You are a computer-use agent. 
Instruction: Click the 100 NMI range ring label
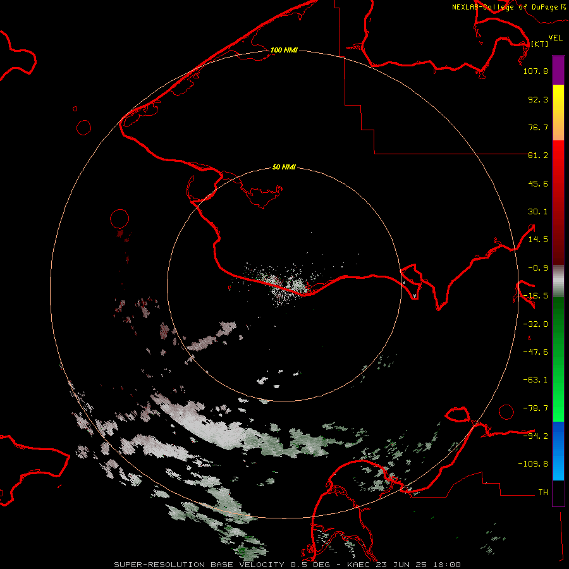(x=284, y=50)
